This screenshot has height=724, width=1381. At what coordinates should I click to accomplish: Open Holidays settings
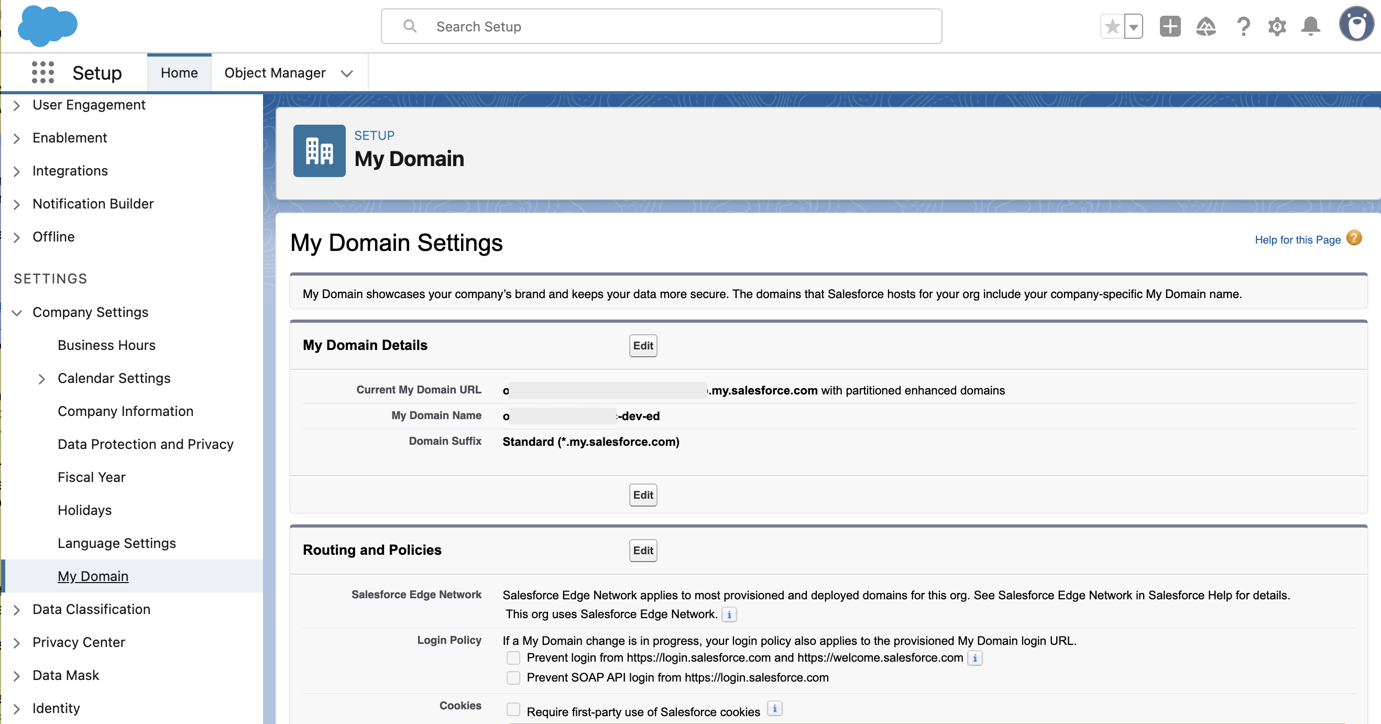[85, 510]
